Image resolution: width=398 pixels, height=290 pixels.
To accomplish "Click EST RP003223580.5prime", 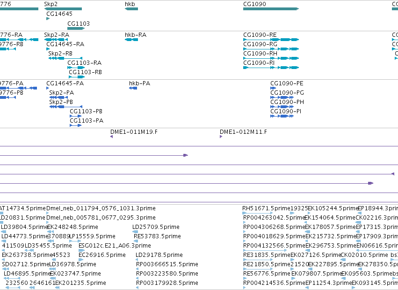I will (167, 274).
